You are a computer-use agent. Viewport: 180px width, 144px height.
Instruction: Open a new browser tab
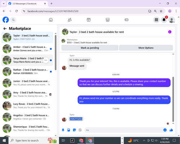click(x=51, y=4)
